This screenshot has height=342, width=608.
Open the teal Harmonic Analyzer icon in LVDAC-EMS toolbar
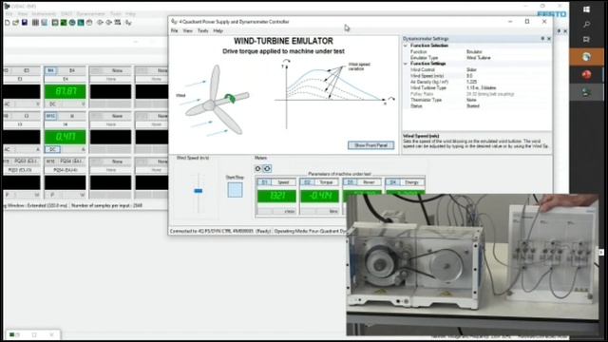(x=81, y=23)
